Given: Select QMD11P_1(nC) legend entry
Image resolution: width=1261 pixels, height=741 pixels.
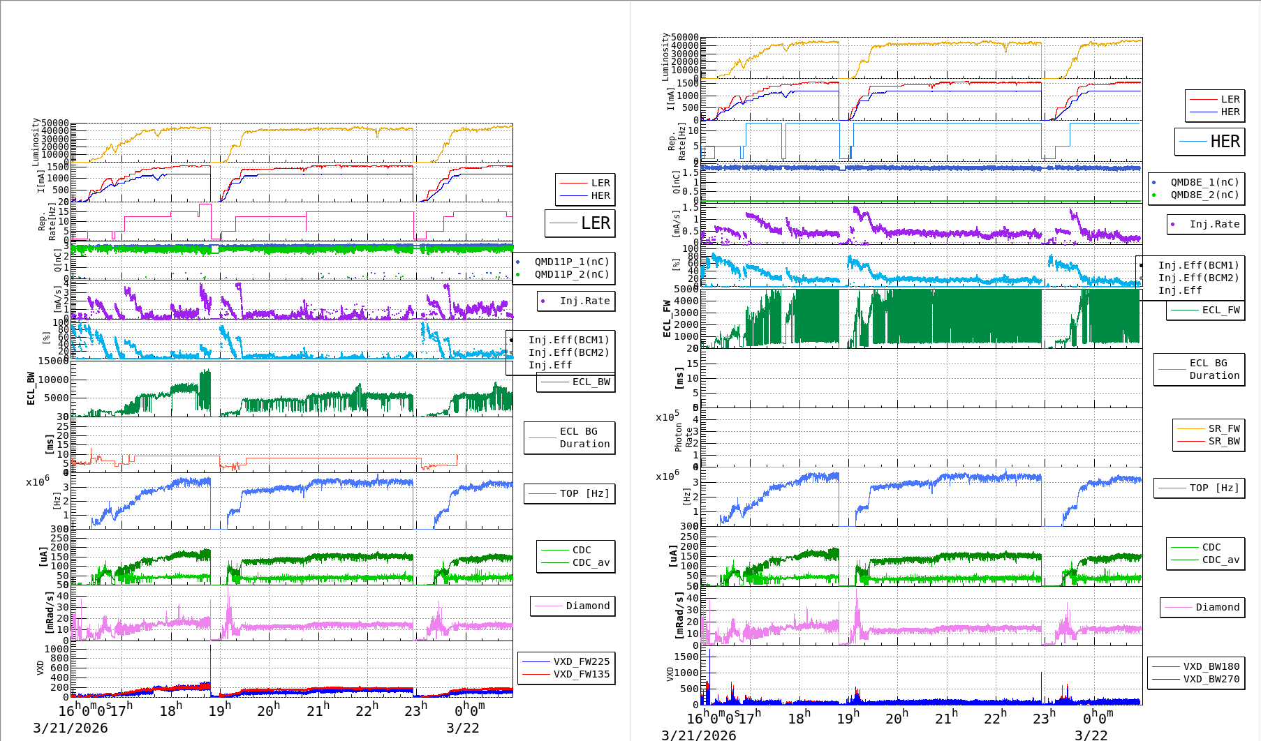Looking at the screenshot, I should pyautogui.click(x=571, y=262).
